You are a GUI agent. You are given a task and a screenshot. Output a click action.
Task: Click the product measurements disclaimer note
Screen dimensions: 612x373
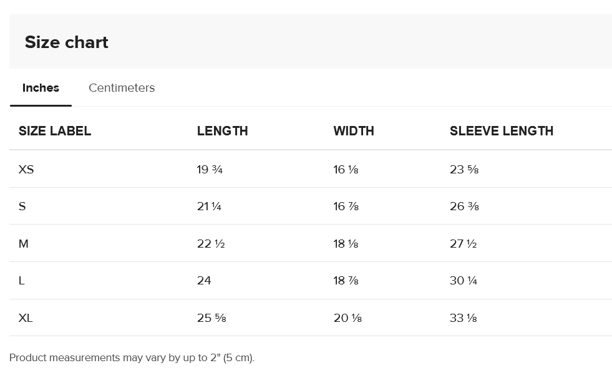pyautogui.click(x=132, y=358)
